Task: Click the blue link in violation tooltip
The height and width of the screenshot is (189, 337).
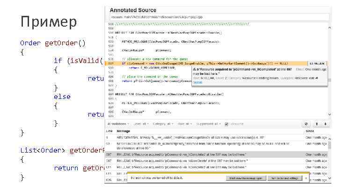Action: click(x=198, y=83)
